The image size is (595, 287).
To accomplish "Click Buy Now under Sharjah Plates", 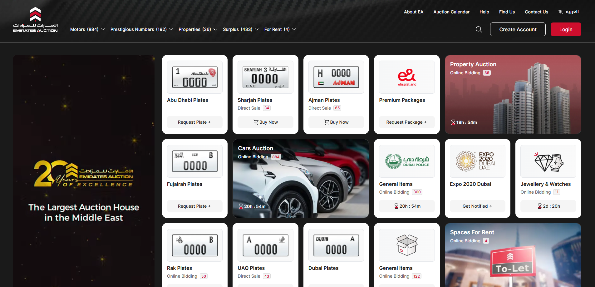I will (265, 122).
